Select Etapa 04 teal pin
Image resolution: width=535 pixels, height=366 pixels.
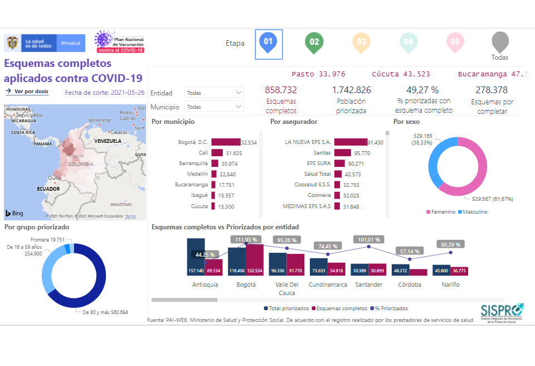pyautogui.click(x=408, y=43)
